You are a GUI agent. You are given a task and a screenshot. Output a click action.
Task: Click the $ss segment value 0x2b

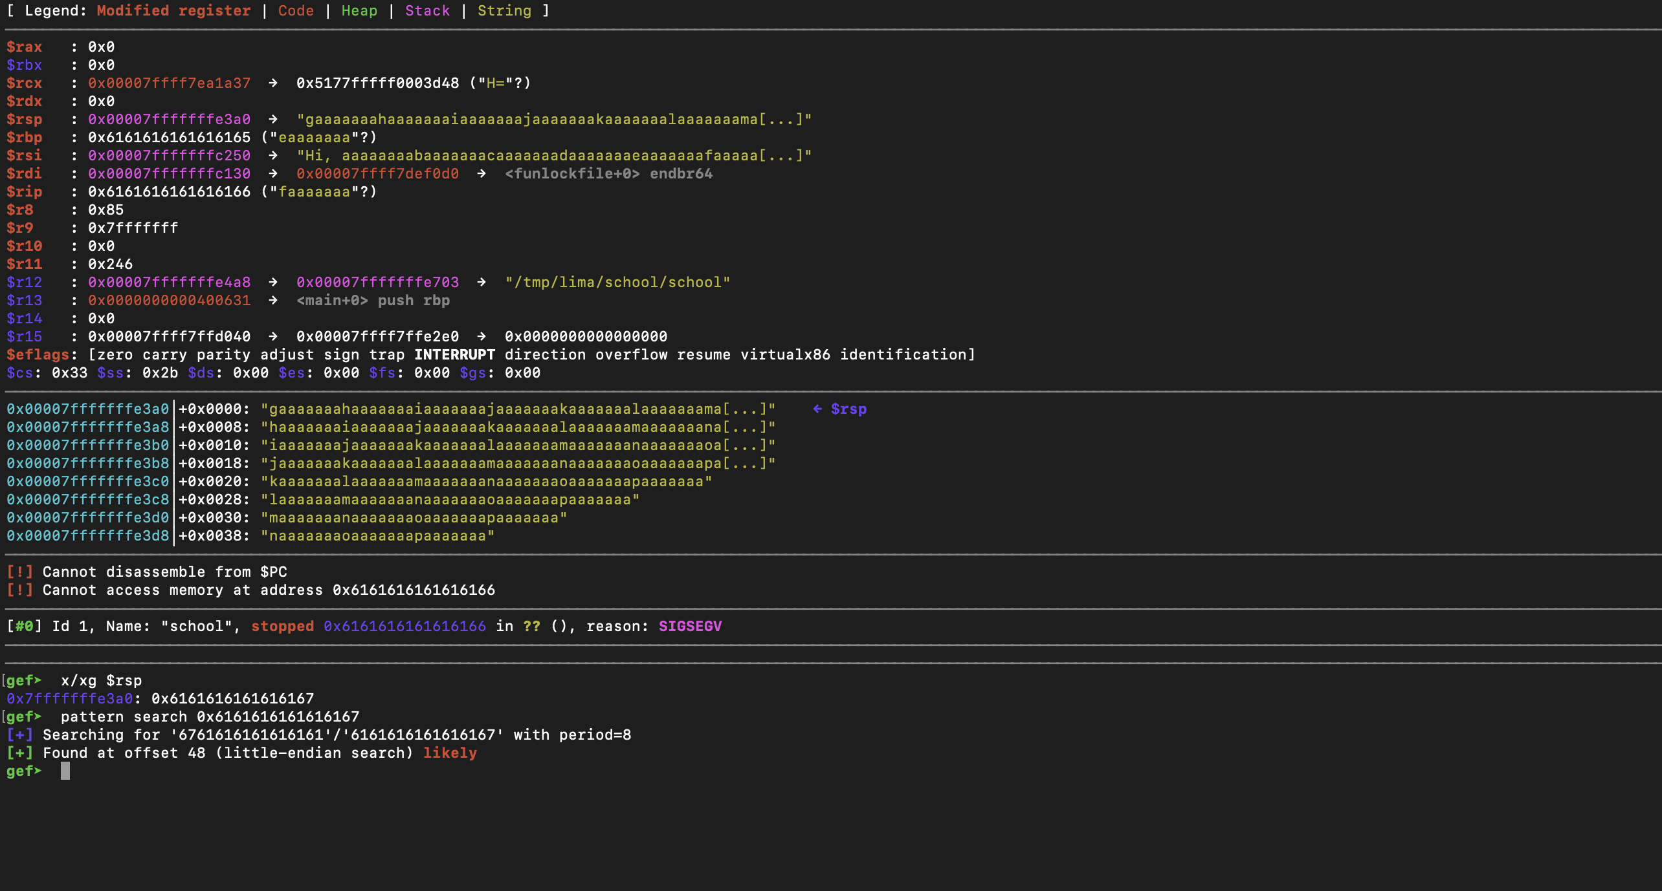pyautogui.click(x=160, y=373)
